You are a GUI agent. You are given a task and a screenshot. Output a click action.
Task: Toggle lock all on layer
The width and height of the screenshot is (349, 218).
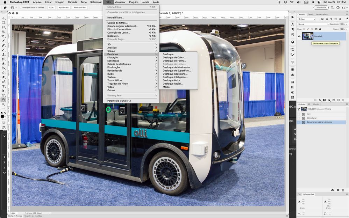pyautogui.click(x=320, y=29)
